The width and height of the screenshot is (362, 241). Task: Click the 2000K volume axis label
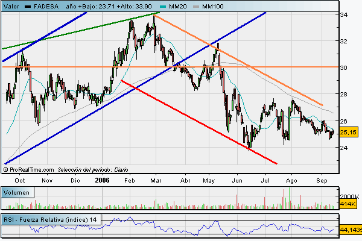(349, 197)
